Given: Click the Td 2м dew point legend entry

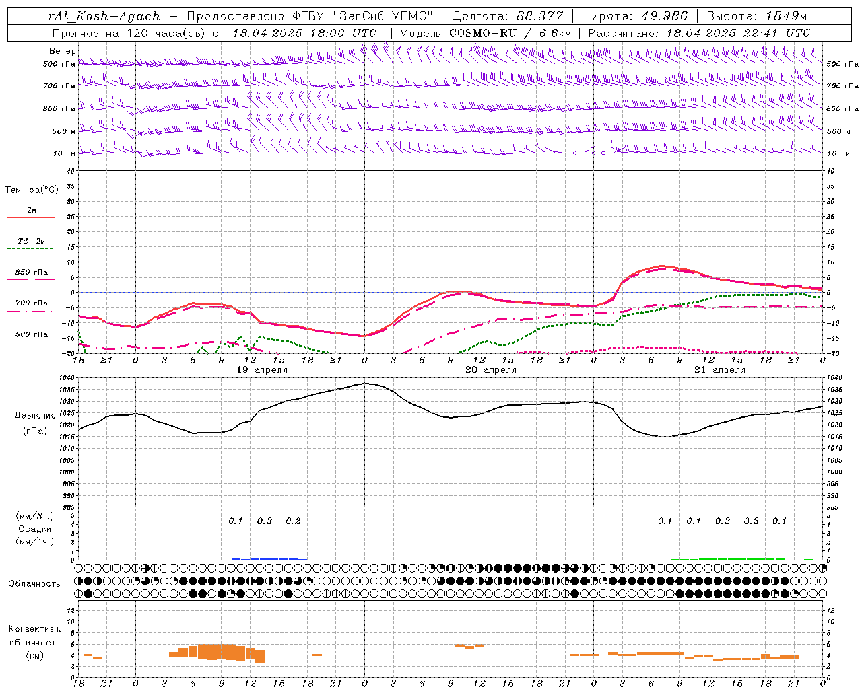Looking at the screenshot, I should point(31,241).
